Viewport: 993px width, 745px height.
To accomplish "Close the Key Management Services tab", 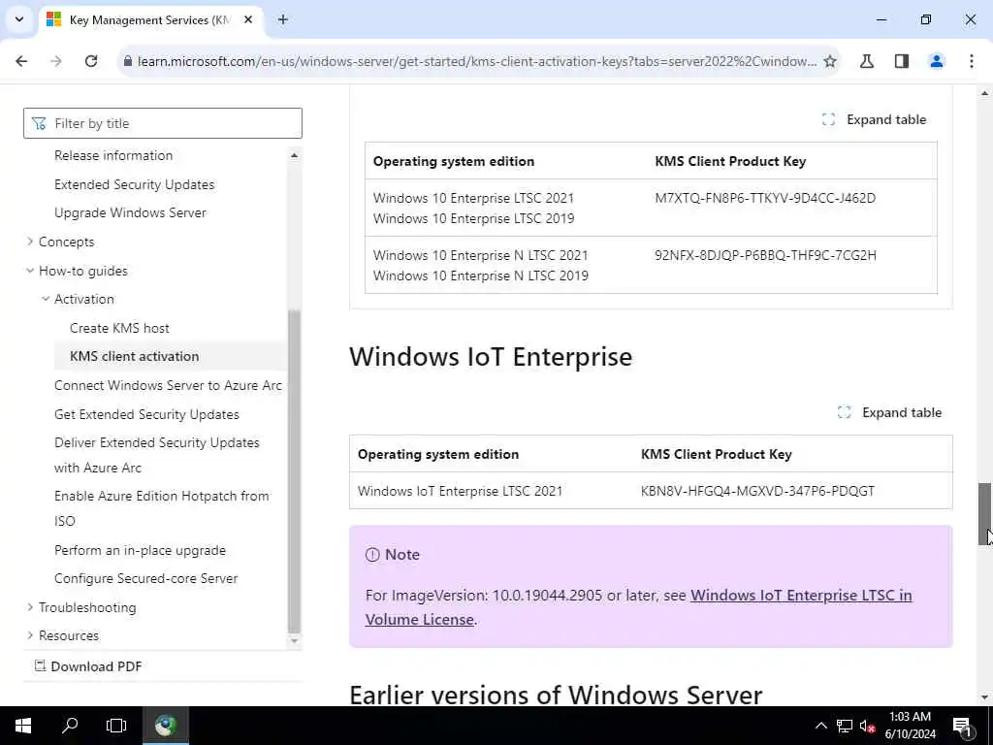I will click(248, 19).
